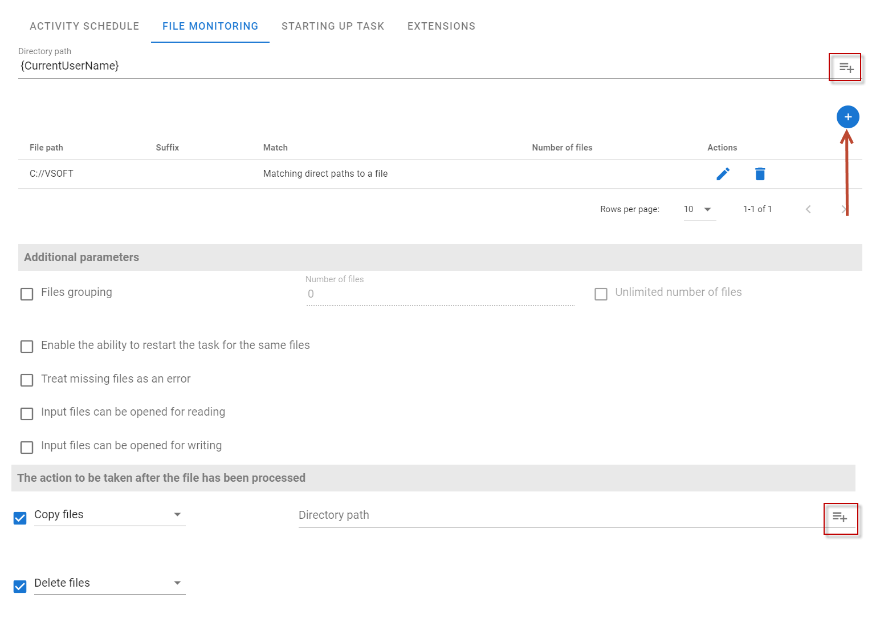Go to the Extensions tab
872x626 pixels.
441,26
